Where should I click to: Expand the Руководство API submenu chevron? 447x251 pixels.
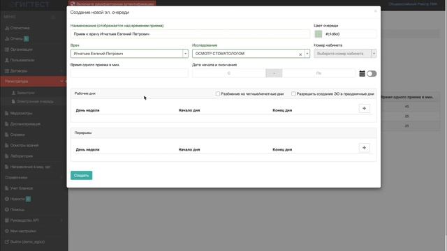(x=61, y=220)
